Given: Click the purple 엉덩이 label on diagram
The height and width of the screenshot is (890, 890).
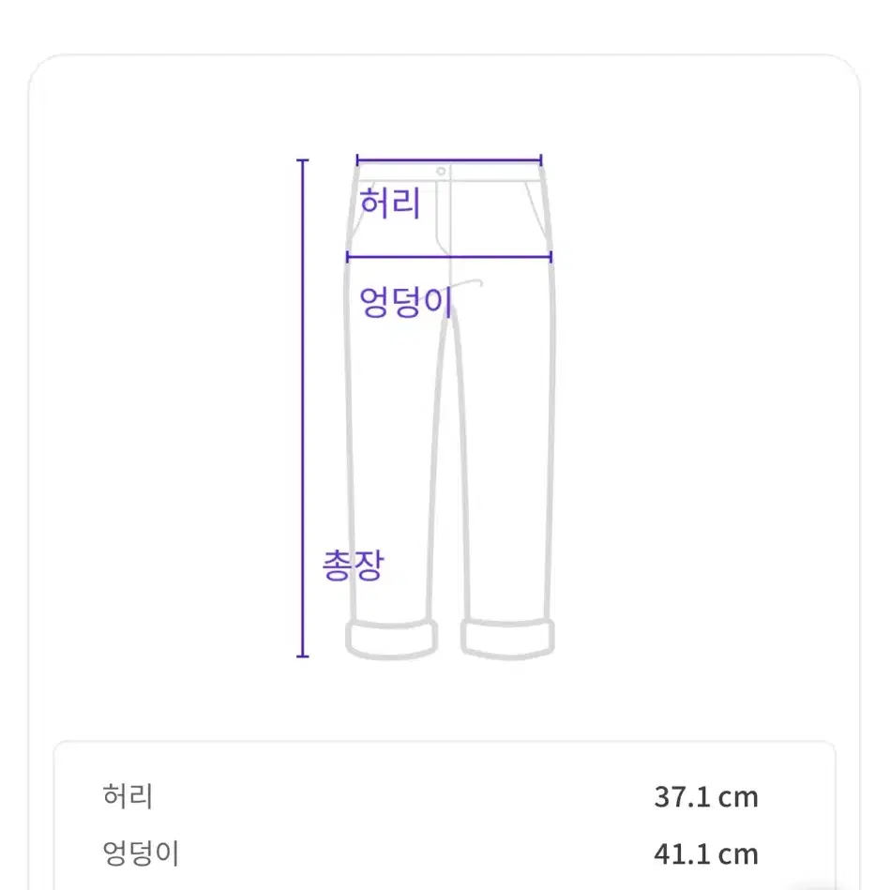Looking at the screenshot, I should tap(406, 301).
